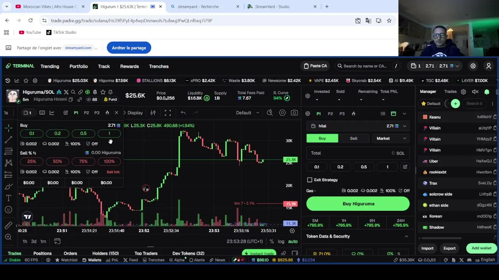The width and height of the screenshot is (499, 280).
Task: Switch the trade panel to card layout
Action: pyautogui.click(x=393, y=114)
